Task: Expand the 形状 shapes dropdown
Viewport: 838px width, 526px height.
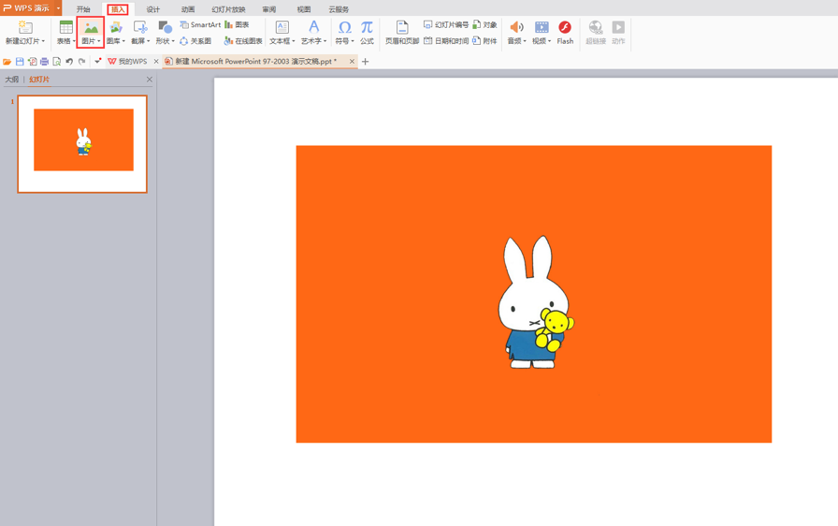Action: point(173,41)
